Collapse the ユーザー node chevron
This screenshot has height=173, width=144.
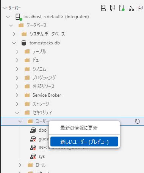(20, 121)
